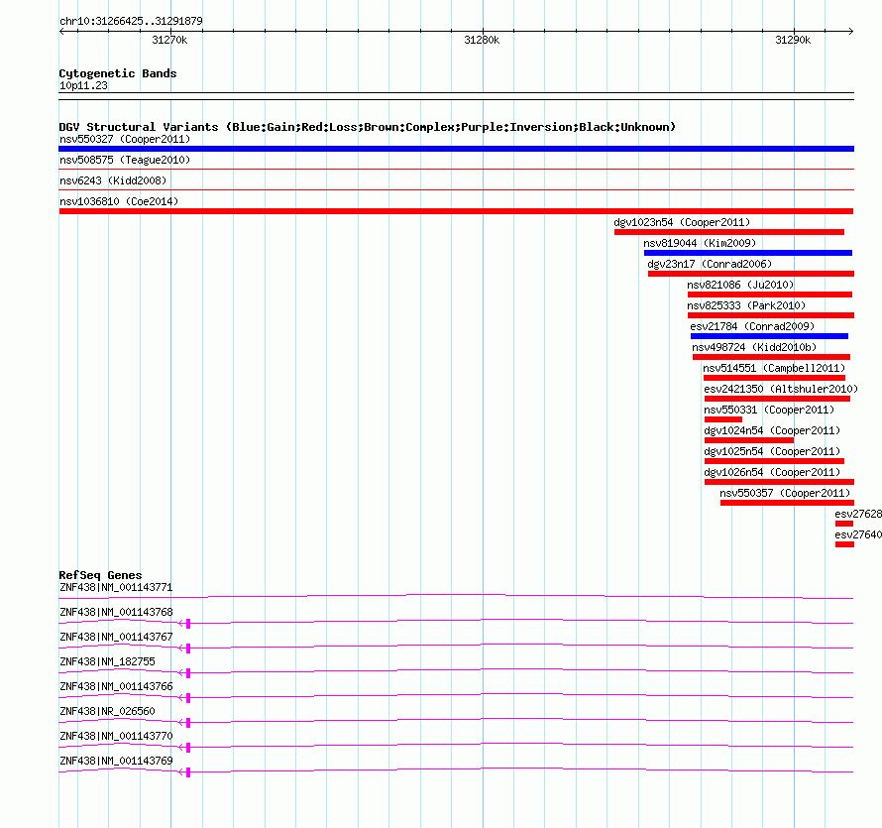Click the dgv1024n54 (Cooper2011) red bar

(749, 440)
